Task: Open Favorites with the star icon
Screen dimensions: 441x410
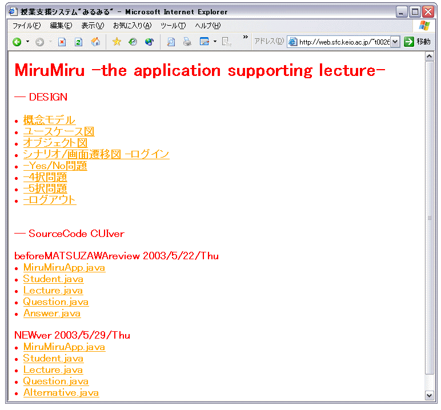Action: [117, 42]
